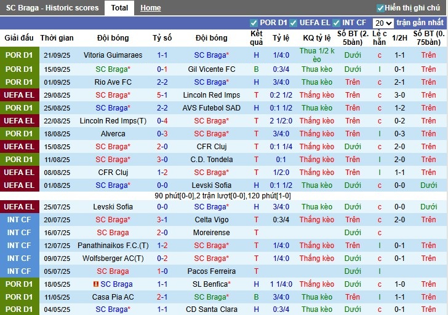
Task: Click the '1/2H' column header
Action: pos(399,37)
